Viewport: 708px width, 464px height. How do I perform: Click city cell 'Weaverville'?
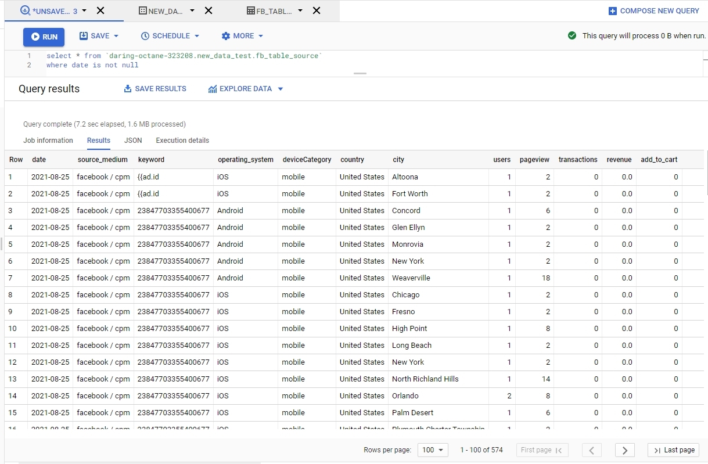[x=411, y=278]
